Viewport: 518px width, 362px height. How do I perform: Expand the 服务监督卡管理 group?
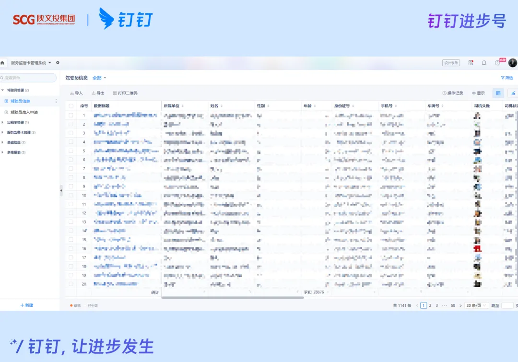3,132
